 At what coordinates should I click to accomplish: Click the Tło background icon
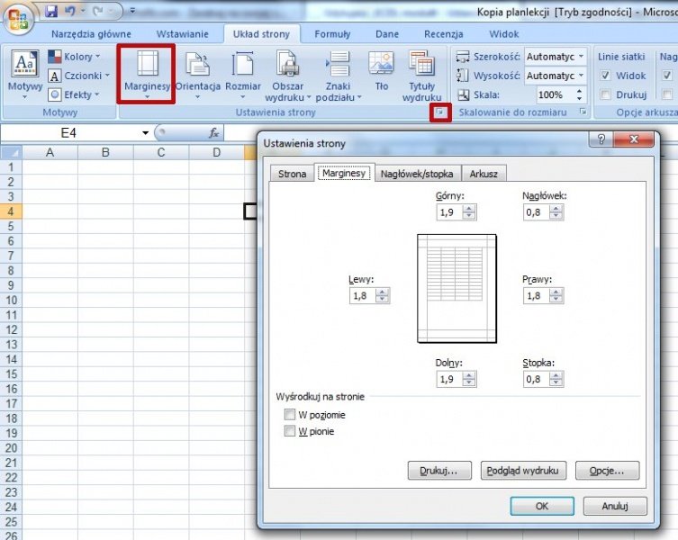pyautogui.click(x=381, y=72)
